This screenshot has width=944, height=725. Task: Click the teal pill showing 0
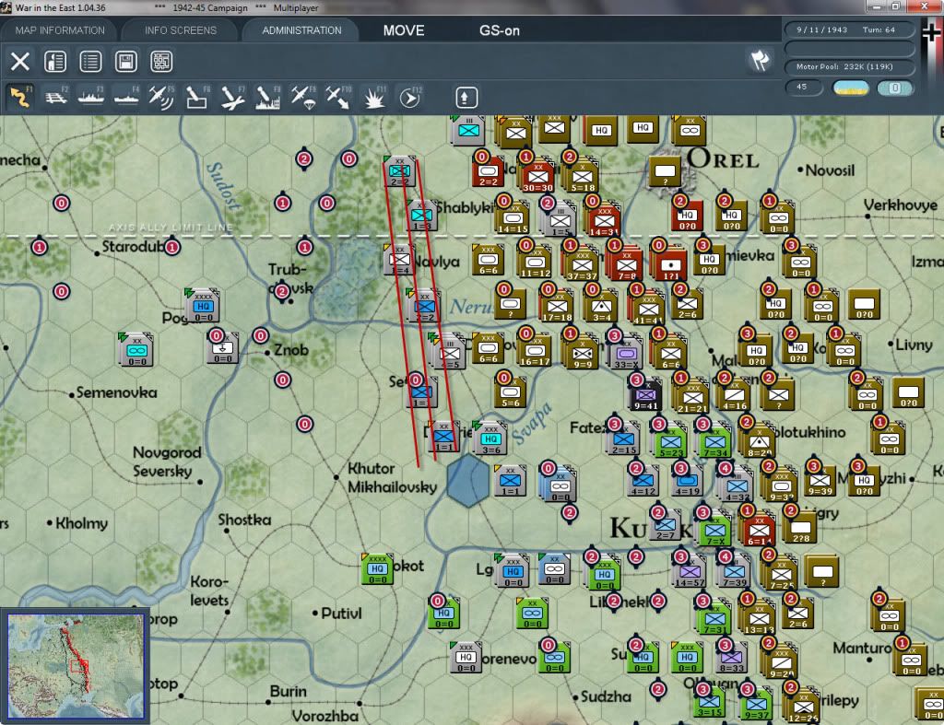pos(895,88)
